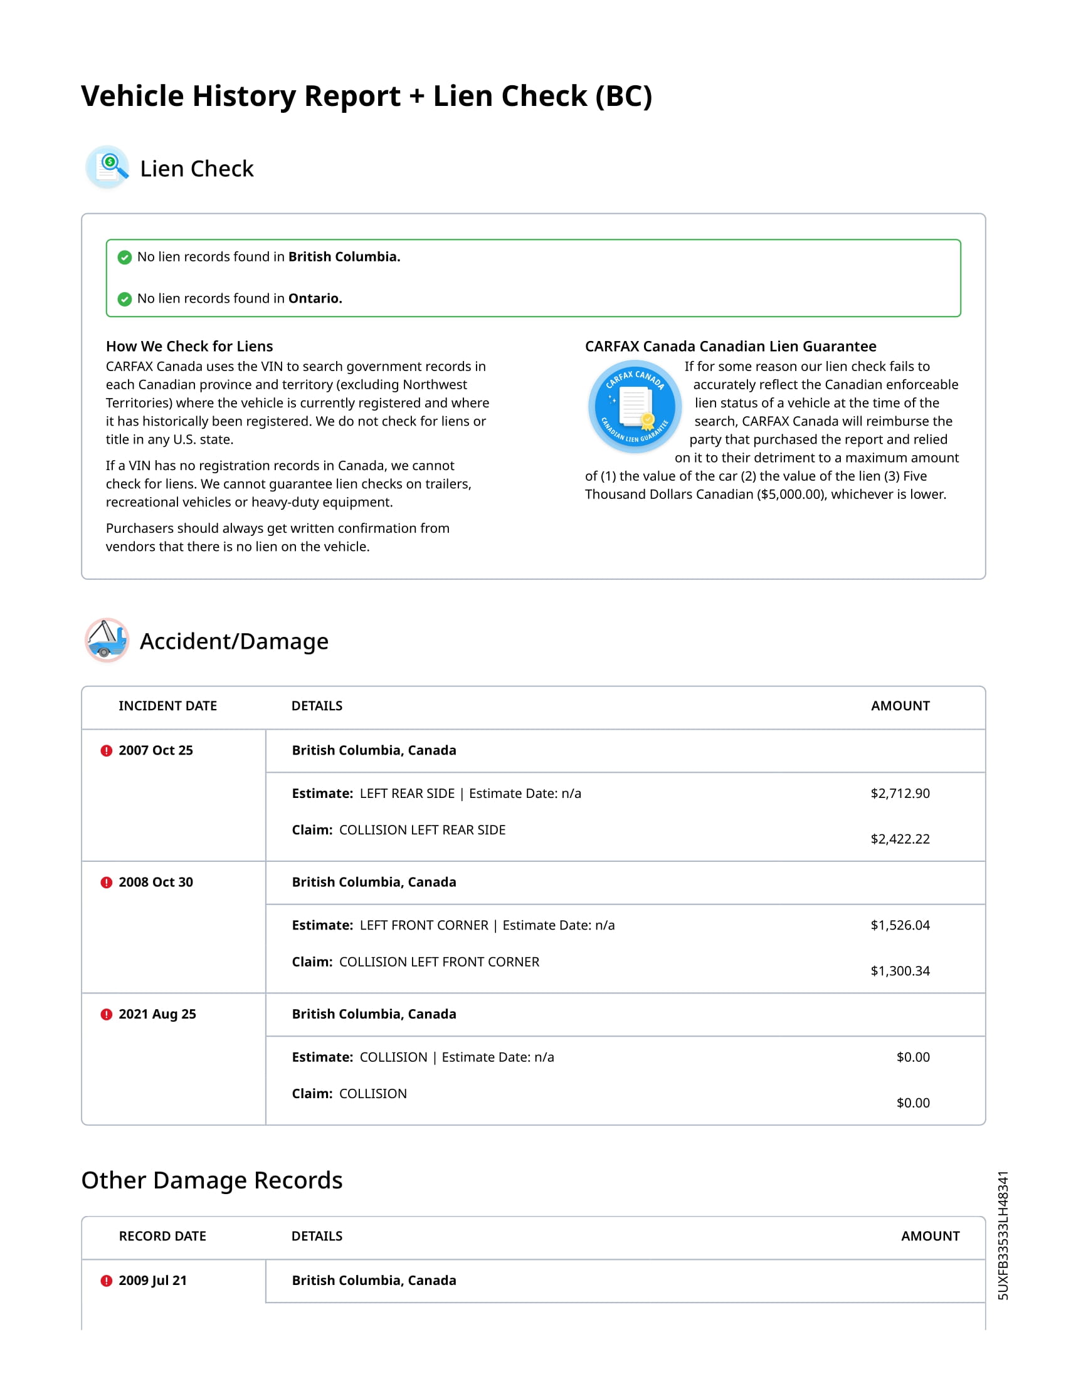This screenshot has width=1066, height=1379.
Task: Click the COLLISION LEFT REAR SIDE claim
Action: tap(422, 830)
